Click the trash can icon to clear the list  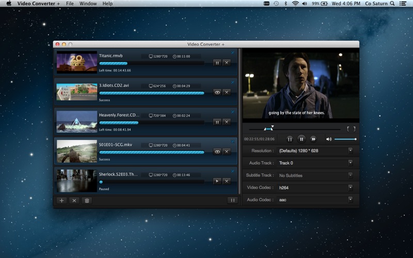(87, 201)
